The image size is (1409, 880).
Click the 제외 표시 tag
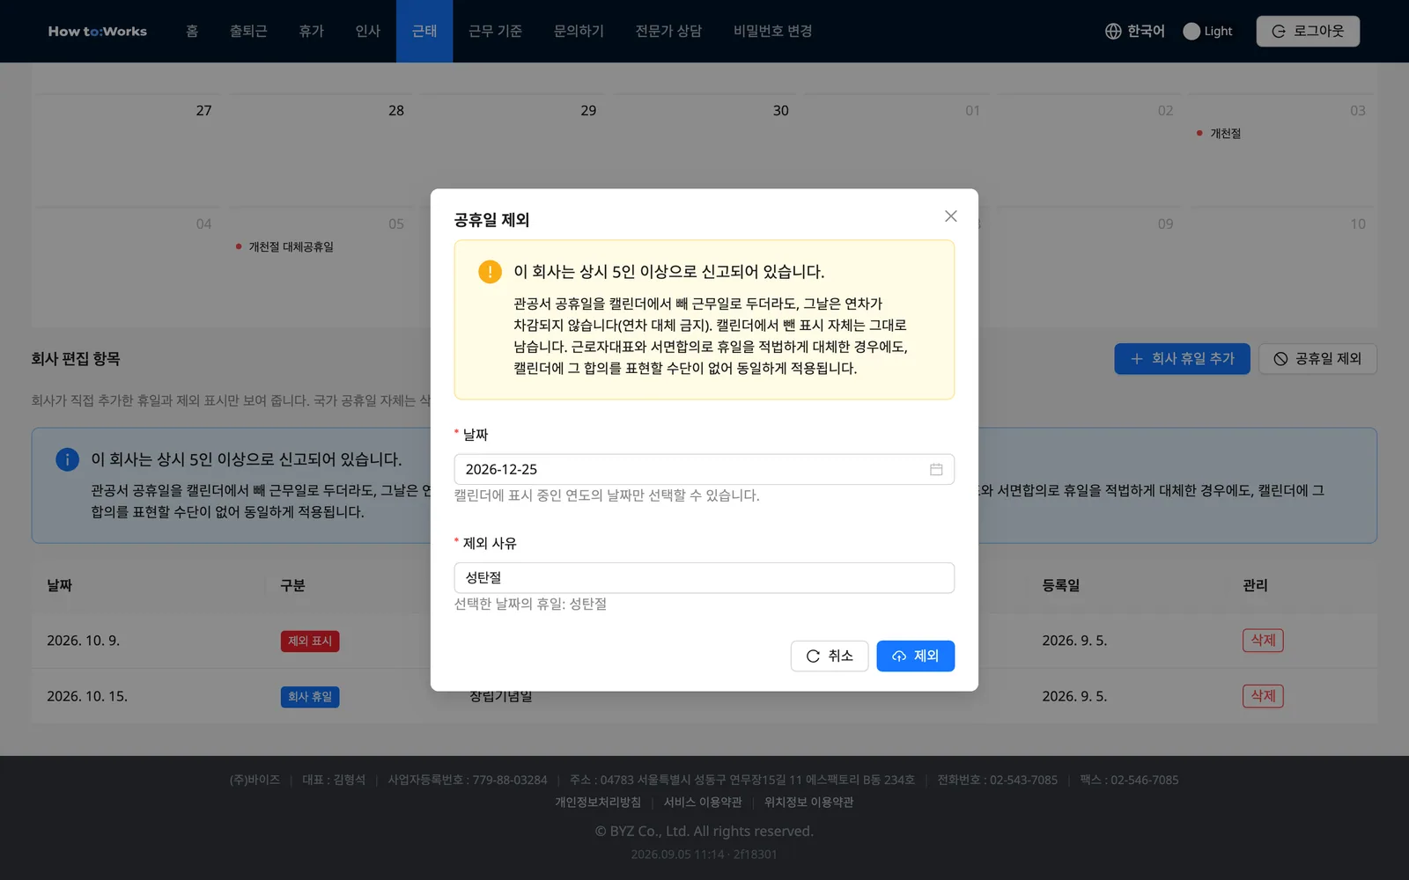310,642
